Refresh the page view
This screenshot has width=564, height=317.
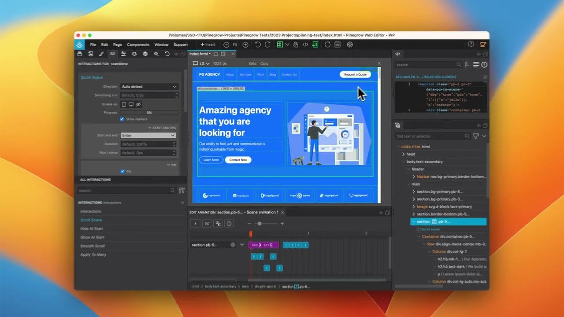pyautogui.click(x=327, y=44)
